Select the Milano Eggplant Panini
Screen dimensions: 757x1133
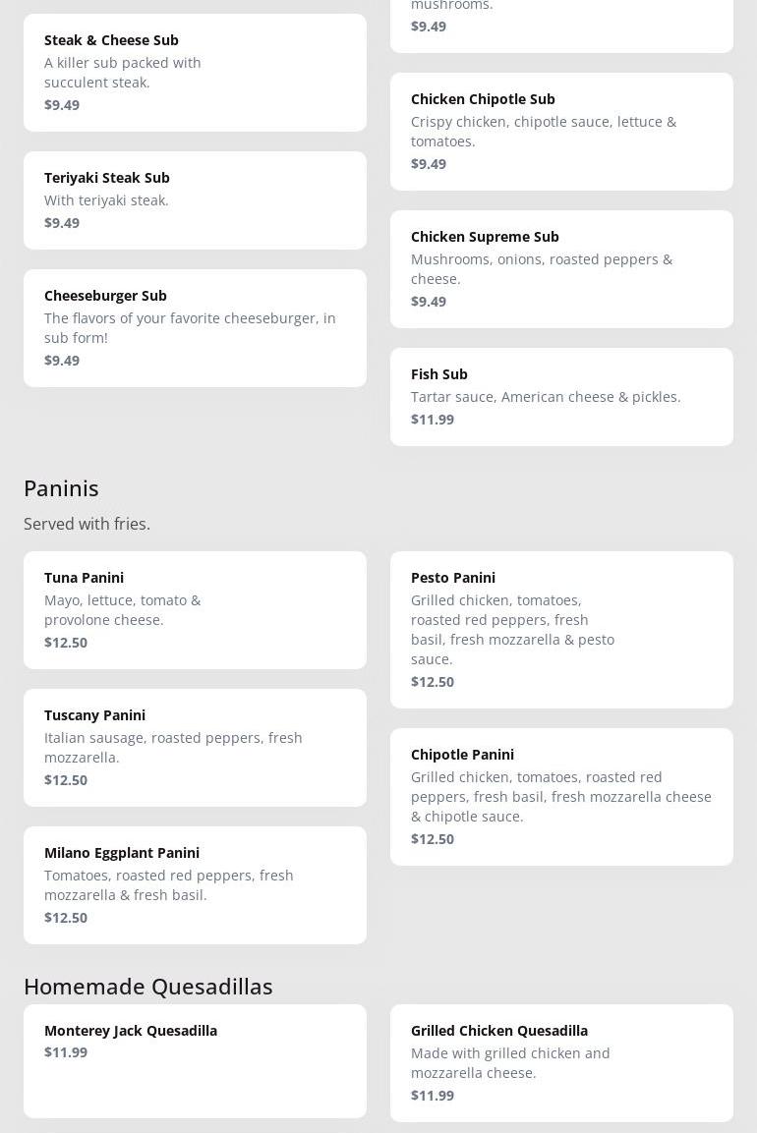195,885
